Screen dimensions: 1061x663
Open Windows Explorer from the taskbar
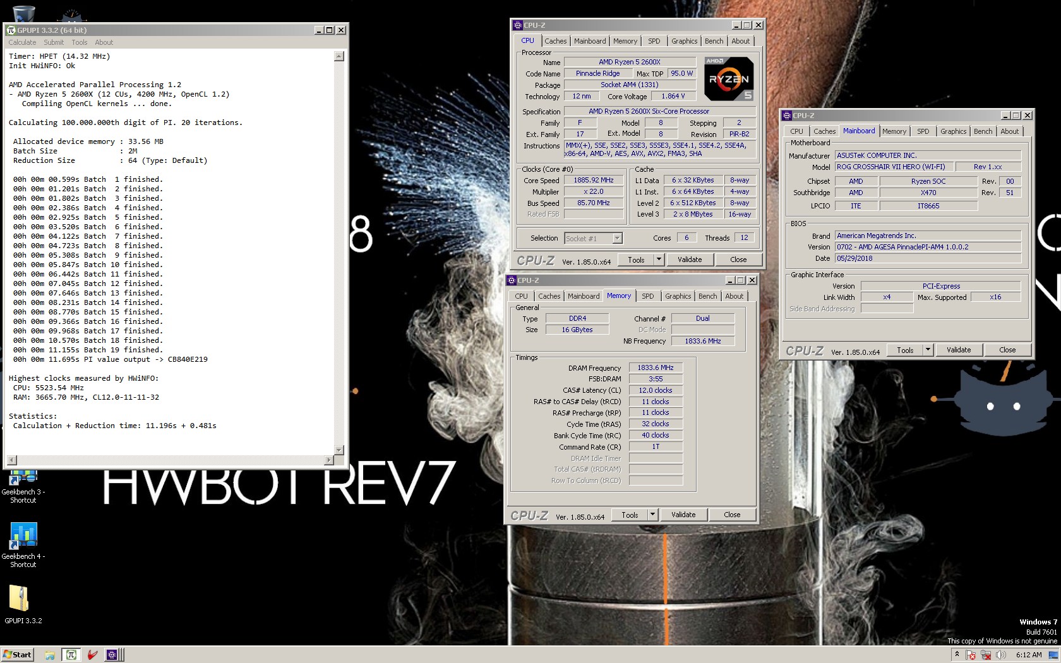[49, 655]
